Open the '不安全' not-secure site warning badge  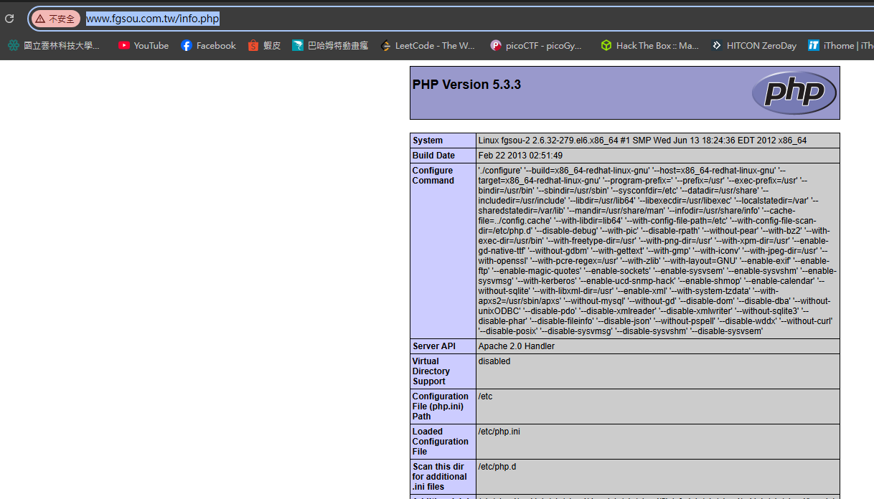coord(56,19)
